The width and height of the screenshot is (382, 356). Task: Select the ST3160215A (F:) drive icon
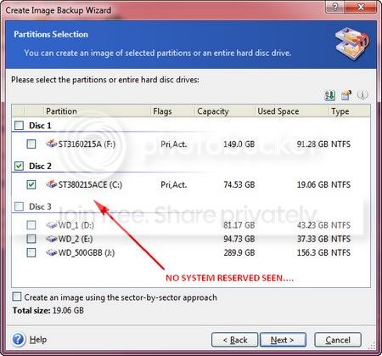52,144
